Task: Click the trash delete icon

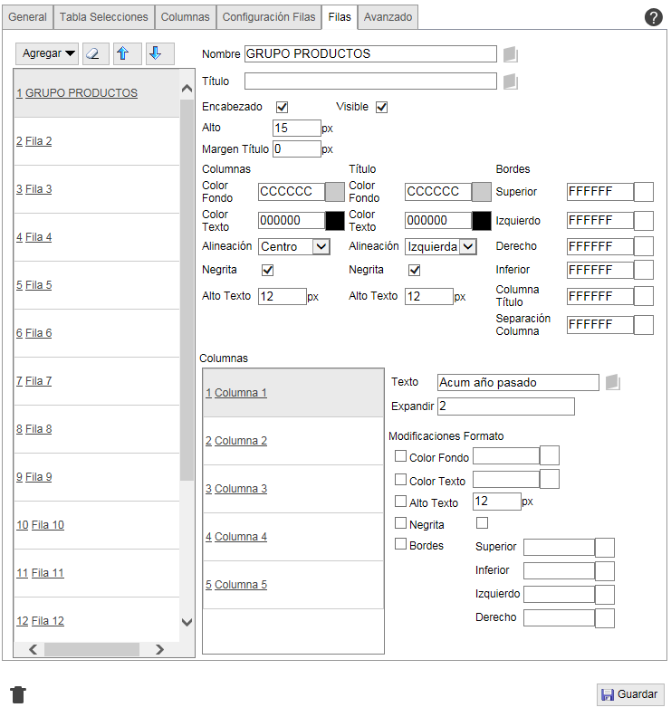Action: click(x=18, y=694)
